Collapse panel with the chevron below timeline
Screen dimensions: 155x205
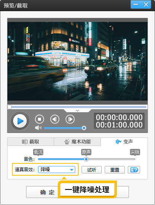click(77, 111)
